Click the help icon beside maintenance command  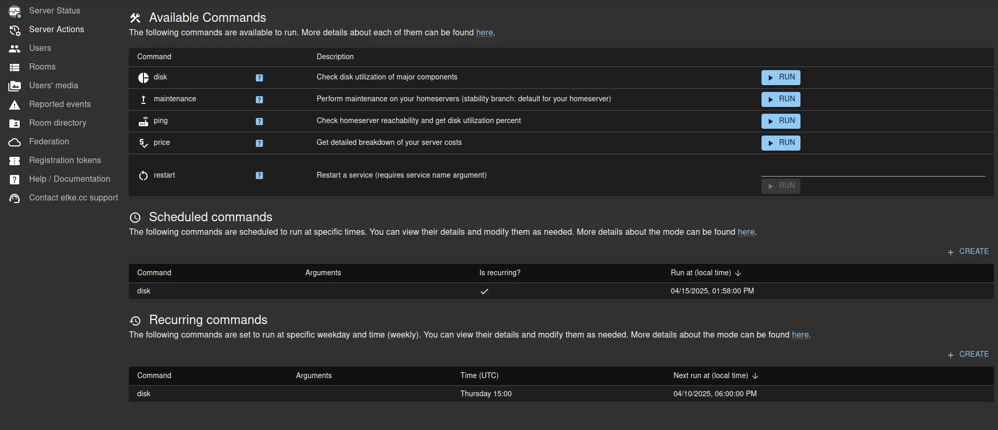259,100
